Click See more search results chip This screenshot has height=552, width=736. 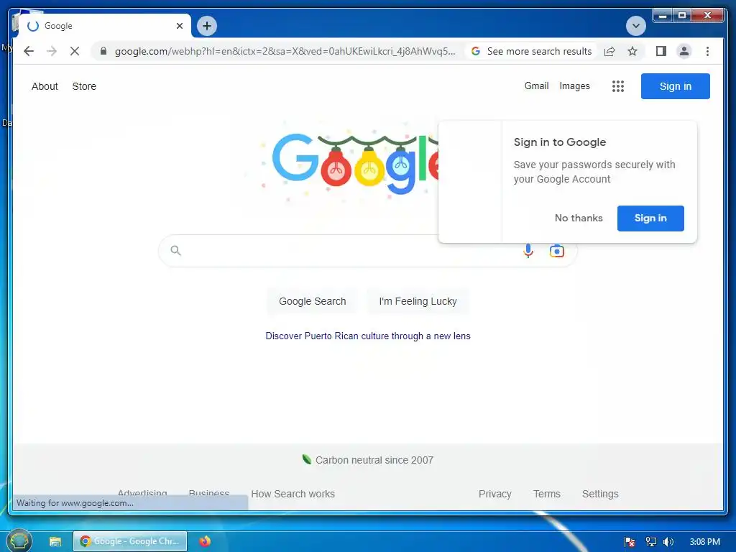(531, 51)
